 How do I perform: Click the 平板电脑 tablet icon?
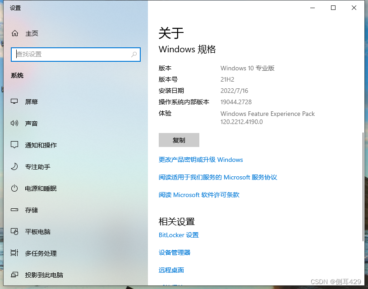[14, 232]
